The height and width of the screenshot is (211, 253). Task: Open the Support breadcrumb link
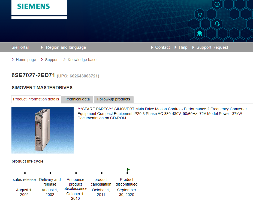(52, 60)
